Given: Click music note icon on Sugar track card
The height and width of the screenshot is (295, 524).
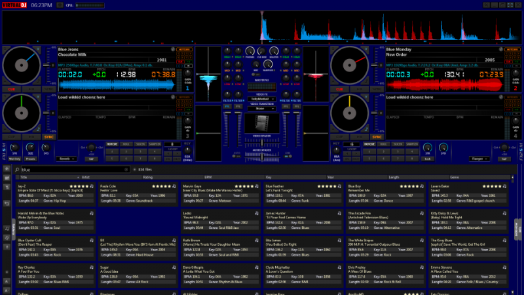Looking at the screenshot, I should pyautogui.click(x=174, y=267).
